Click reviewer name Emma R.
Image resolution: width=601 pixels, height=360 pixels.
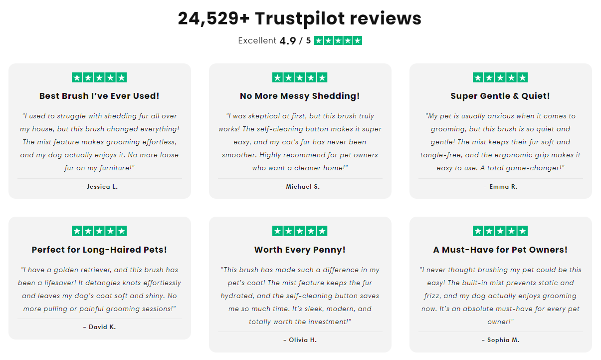[x=500, y=187]
